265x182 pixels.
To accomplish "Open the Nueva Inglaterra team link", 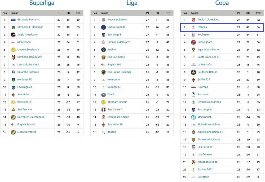I will [117, 20].
